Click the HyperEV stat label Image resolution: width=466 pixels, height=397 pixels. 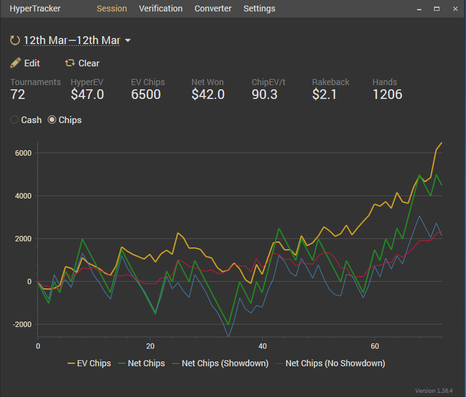tap(87, 82)
